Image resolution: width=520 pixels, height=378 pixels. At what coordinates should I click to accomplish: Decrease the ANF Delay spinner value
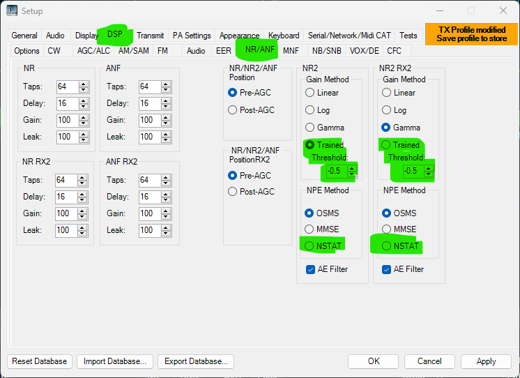coord(165,106)
